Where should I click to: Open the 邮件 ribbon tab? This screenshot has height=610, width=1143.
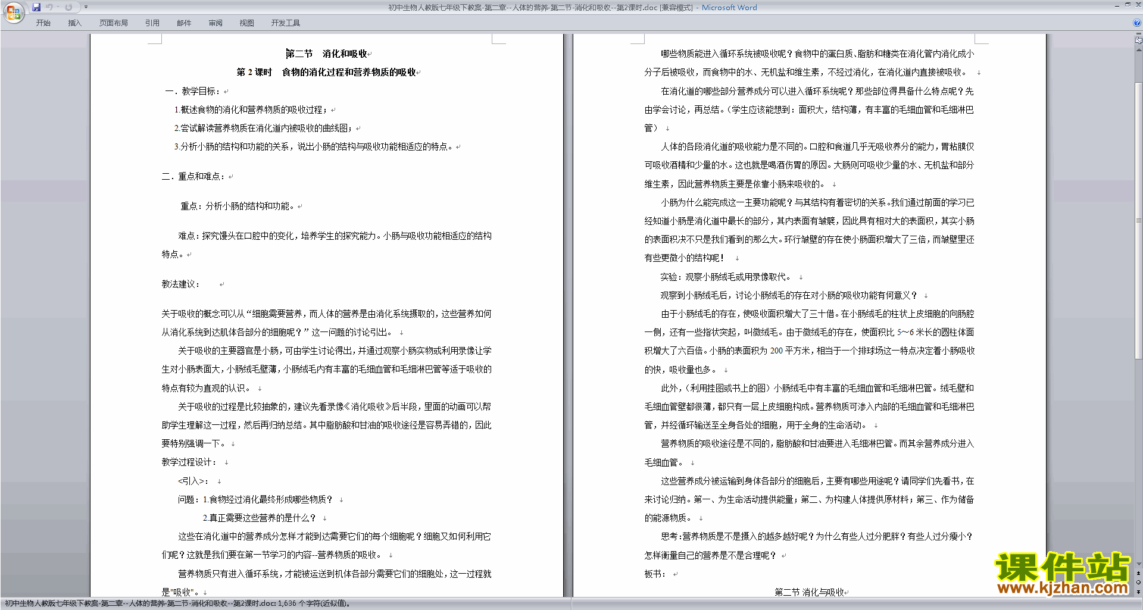point(184,23)
